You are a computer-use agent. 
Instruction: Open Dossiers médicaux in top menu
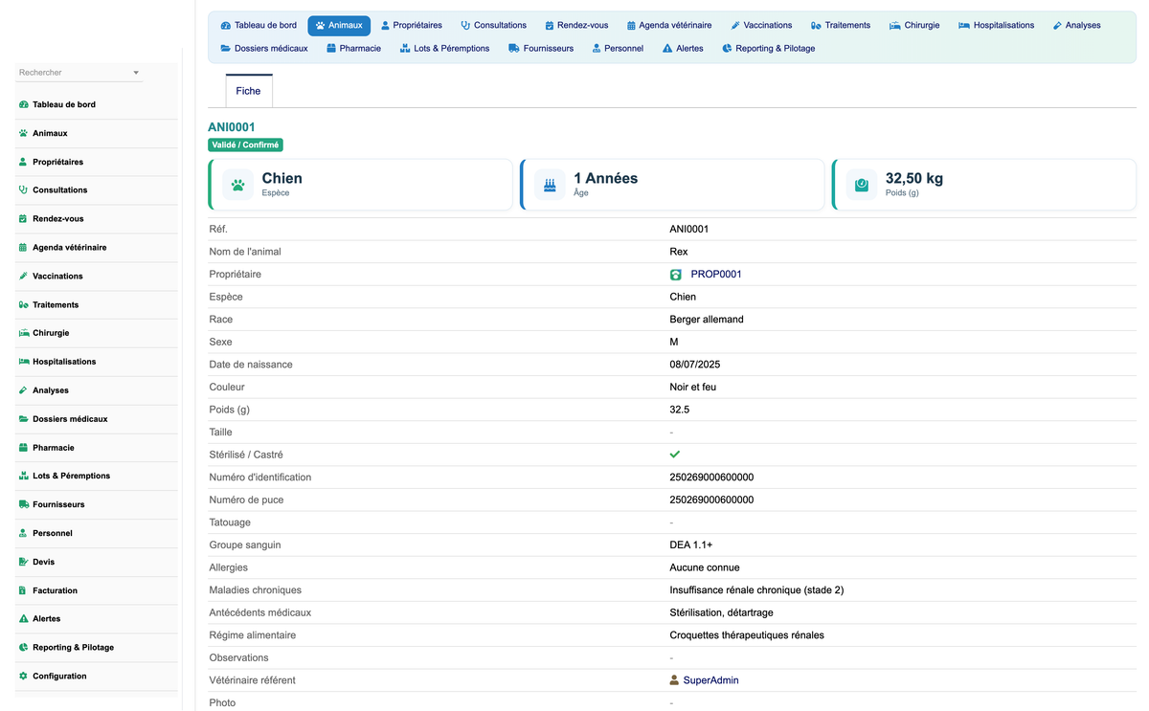click(x=264, y=49)
